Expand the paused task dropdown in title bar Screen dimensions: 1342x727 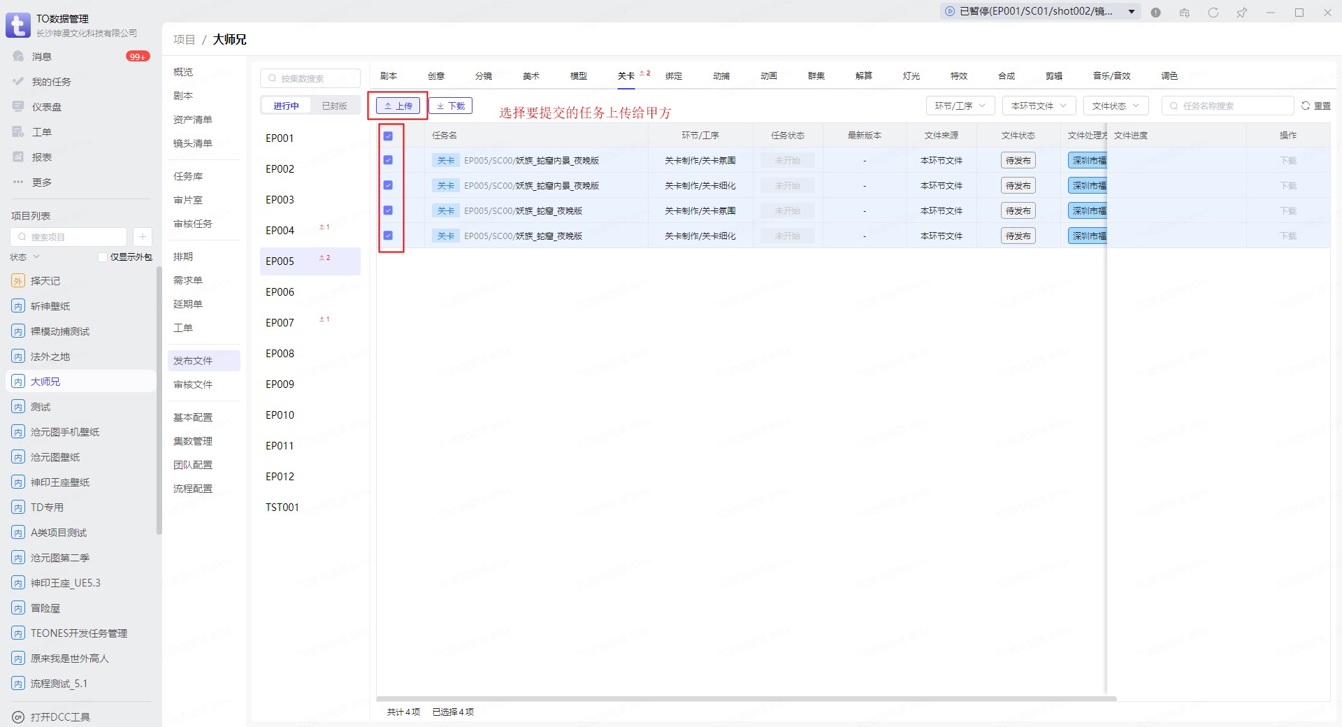point(1132,12)
